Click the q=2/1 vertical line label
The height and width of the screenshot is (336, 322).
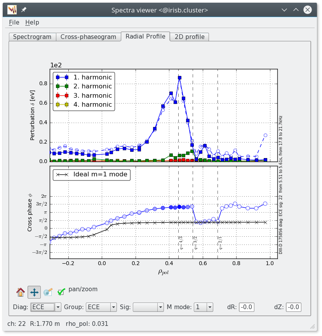[220, 243]
